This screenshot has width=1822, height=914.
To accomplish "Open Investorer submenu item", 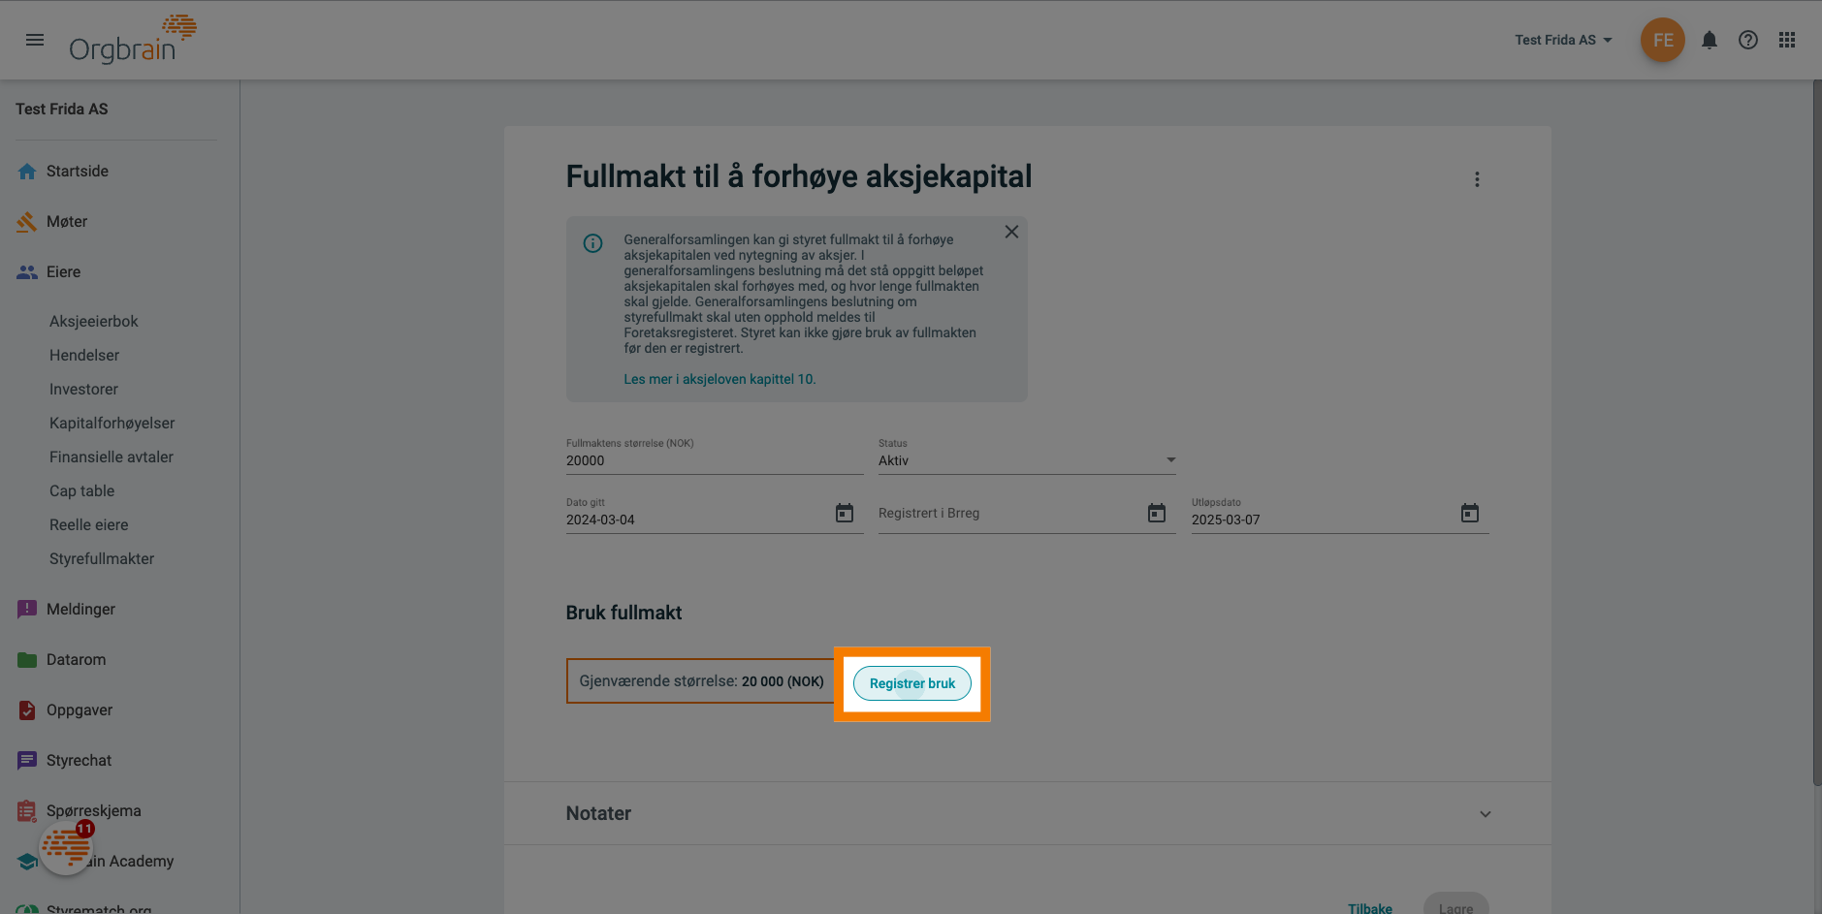I will click(x=83, y=389).
